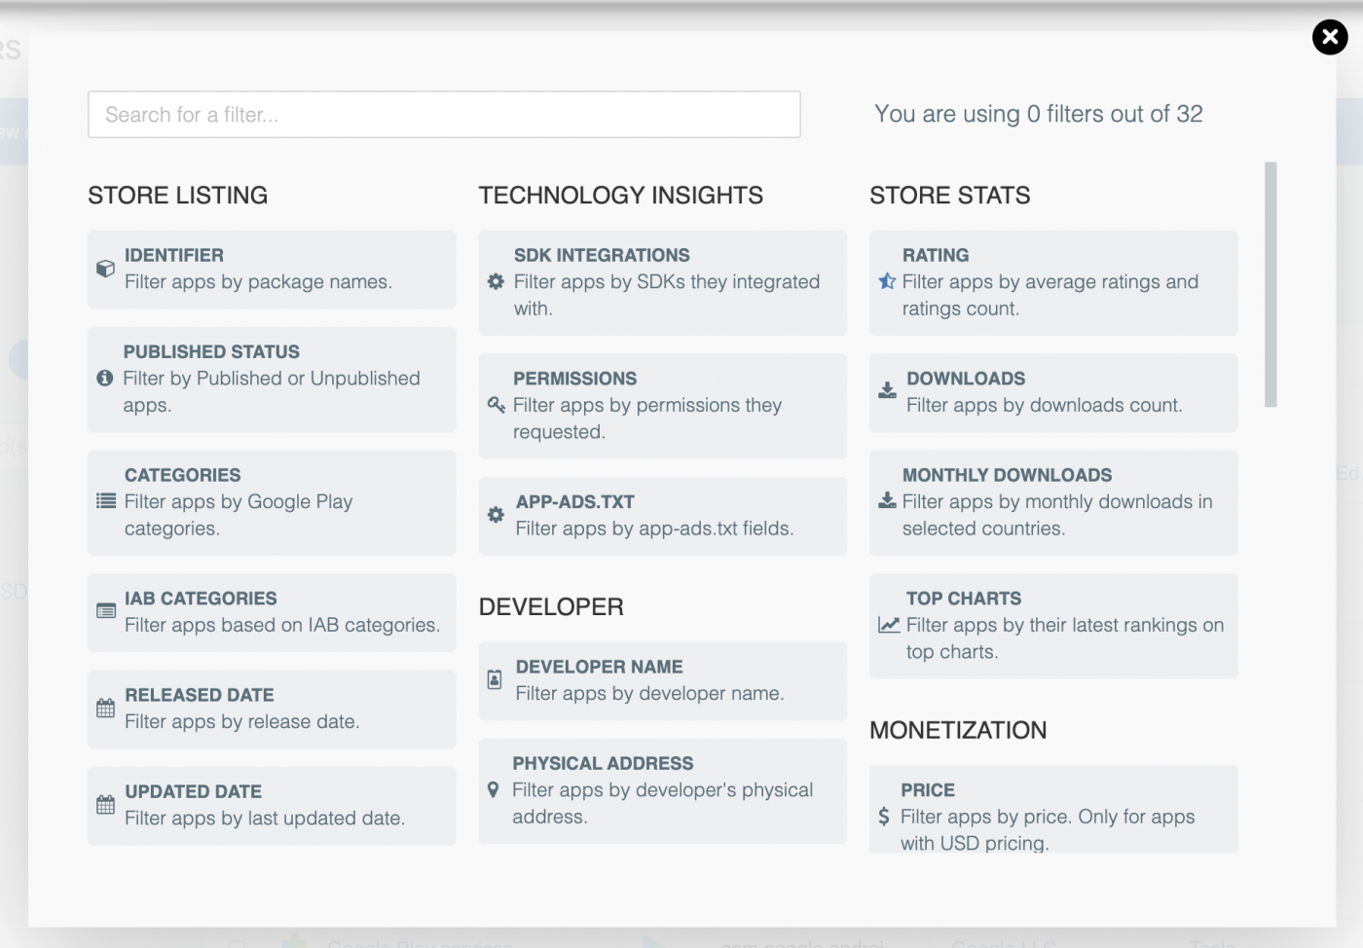Click the STORE LISTING section heading
Screen dimensions: 1363x948
coord(178,196)
